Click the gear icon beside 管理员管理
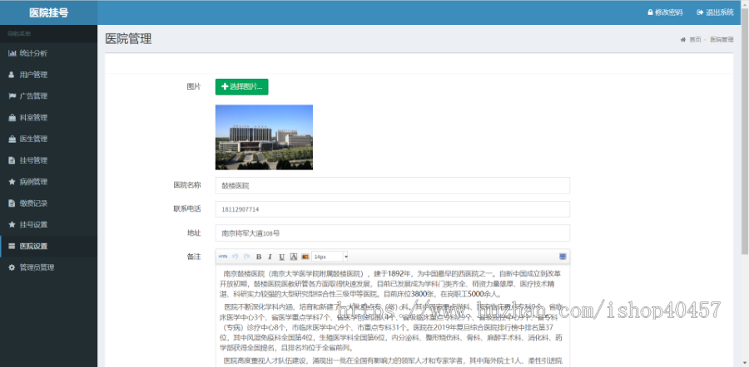 (x=12, y=268)
